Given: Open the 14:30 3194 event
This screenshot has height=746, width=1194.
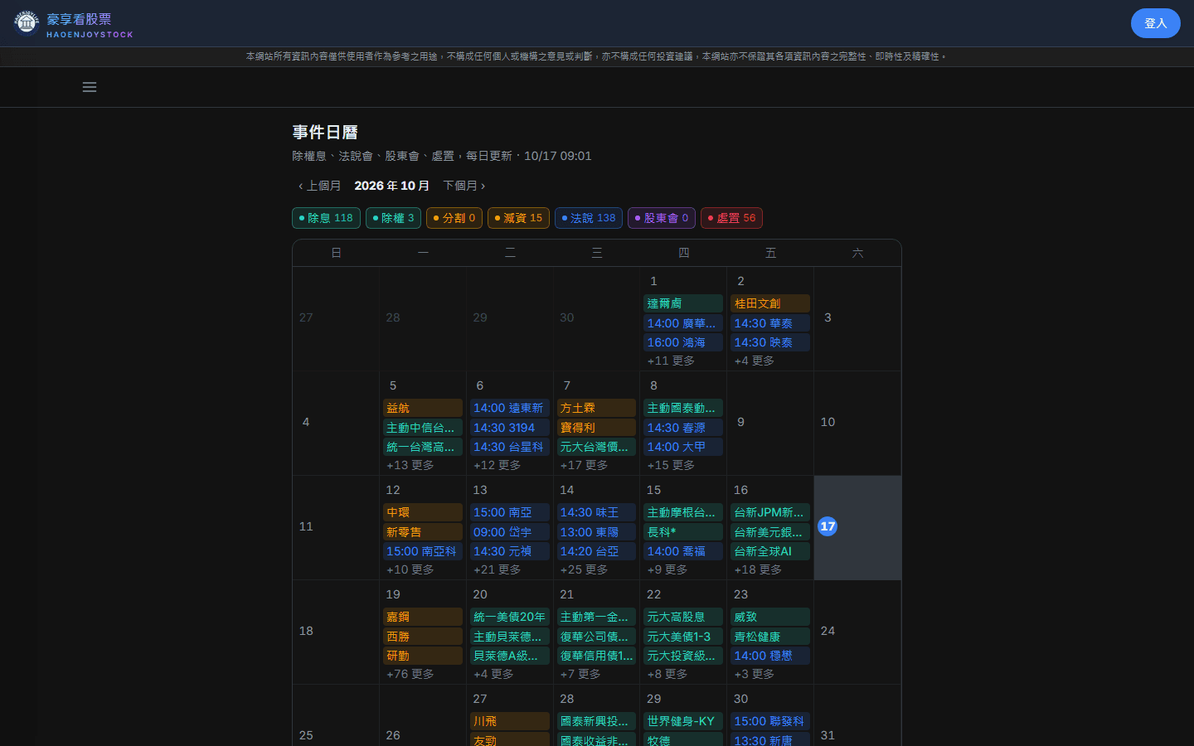Looking at the screenshot, I should pos(510,428).
